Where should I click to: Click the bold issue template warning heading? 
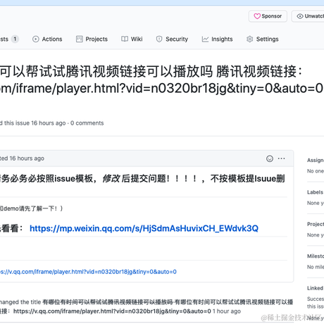(142, 179)
